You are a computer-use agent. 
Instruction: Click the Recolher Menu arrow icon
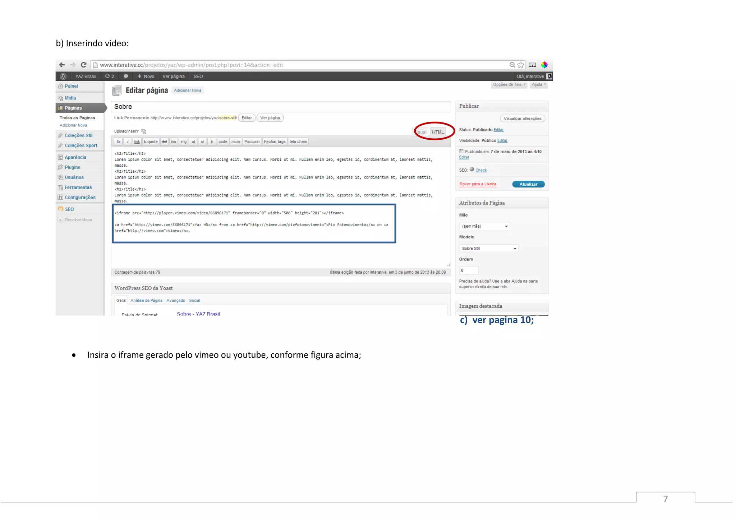[60, 220]
